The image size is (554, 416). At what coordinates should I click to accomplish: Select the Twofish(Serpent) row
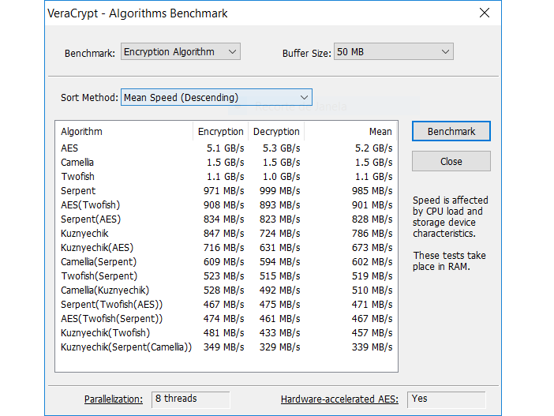(226, 276)
